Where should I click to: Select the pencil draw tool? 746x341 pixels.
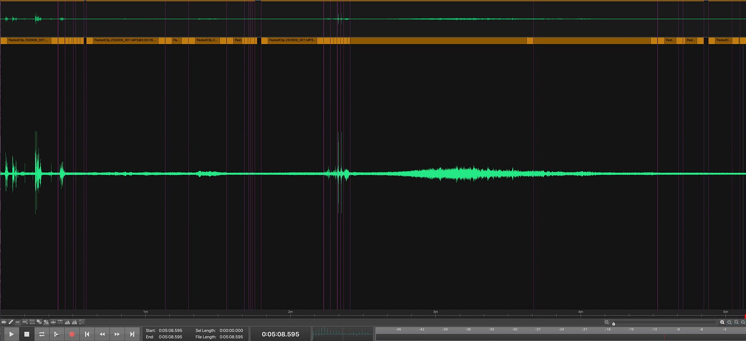11,322
